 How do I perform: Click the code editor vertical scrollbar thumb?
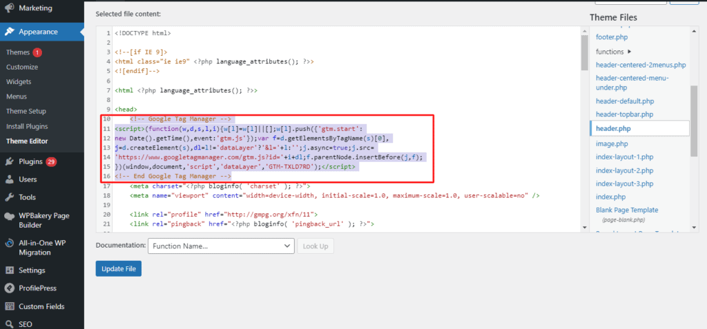point(584,52)
